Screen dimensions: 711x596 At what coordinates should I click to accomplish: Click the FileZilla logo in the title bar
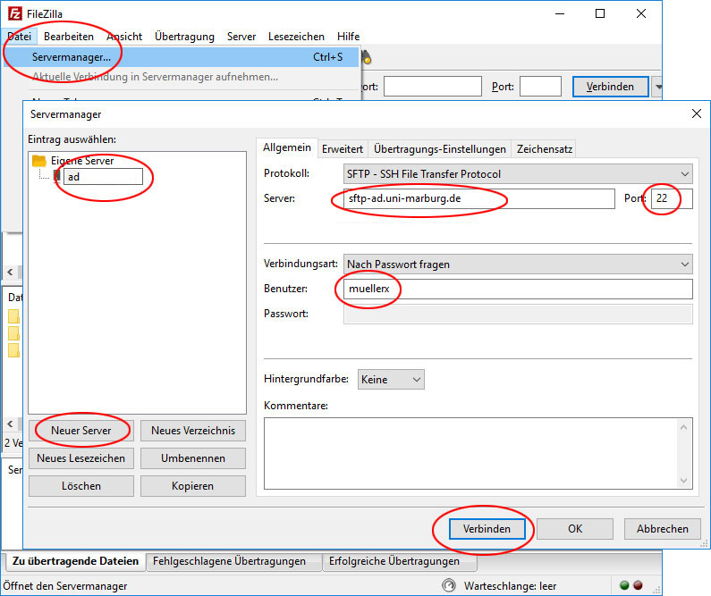[x=15, y=14]
